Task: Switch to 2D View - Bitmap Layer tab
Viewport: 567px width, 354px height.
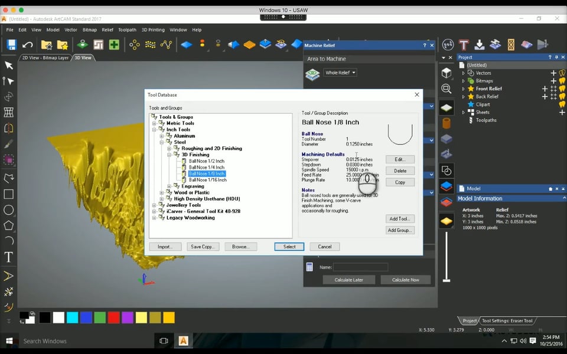Action: (x=45, y=58)
